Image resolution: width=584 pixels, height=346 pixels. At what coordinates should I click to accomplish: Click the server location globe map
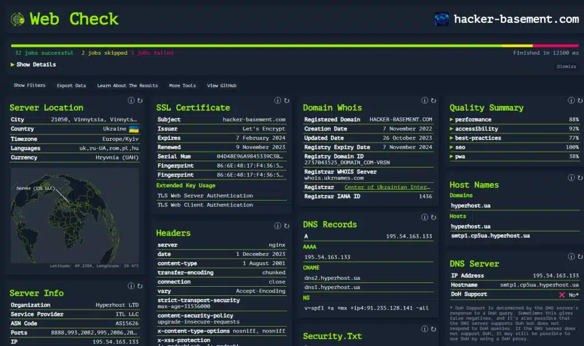[x=75, y=215]
